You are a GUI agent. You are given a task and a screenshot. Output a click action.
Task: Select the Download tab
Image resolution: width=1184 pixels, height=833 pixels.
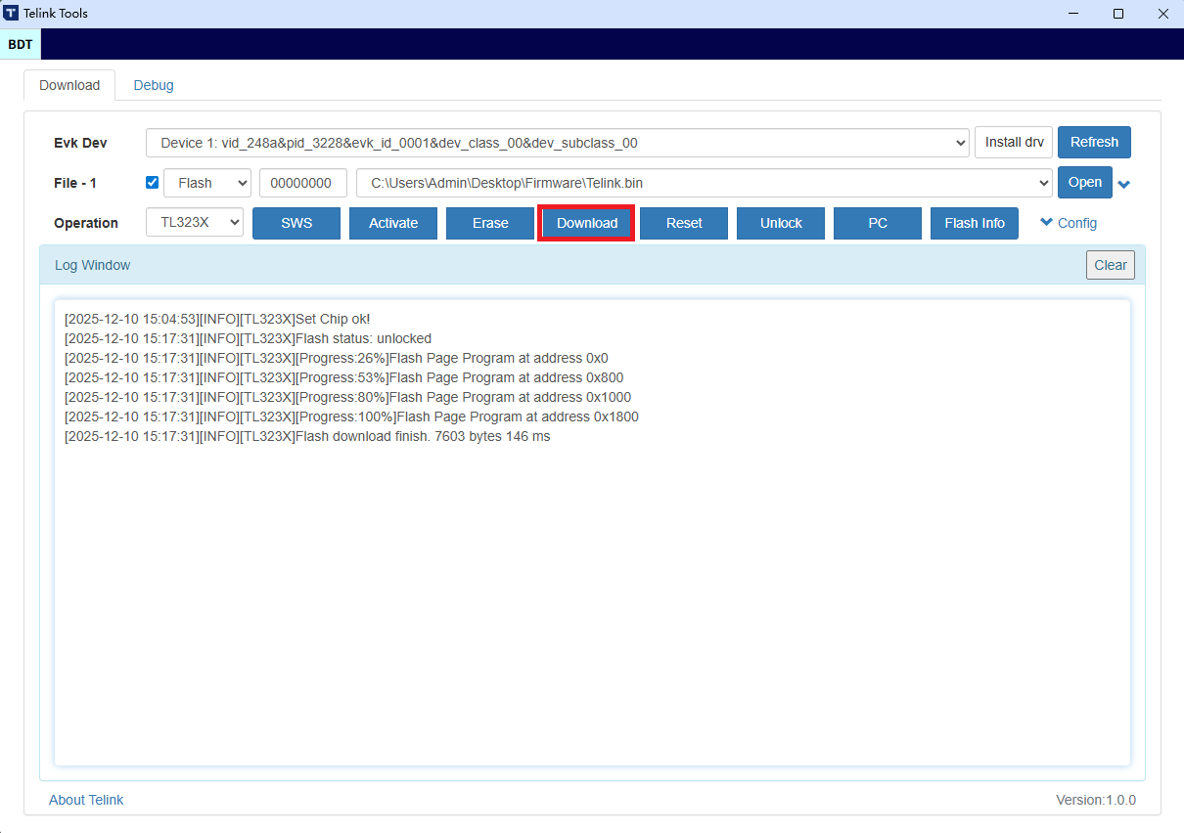click(69, 85)
